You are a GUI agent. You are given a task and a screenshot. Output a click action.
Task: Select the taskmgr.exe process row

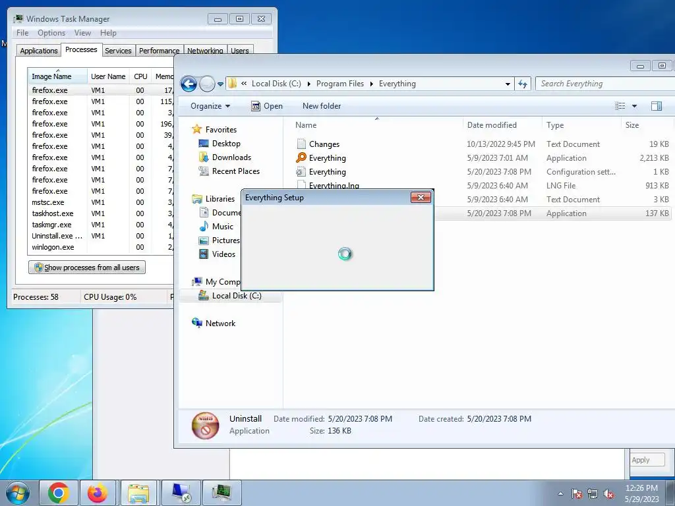coord(101,225)
